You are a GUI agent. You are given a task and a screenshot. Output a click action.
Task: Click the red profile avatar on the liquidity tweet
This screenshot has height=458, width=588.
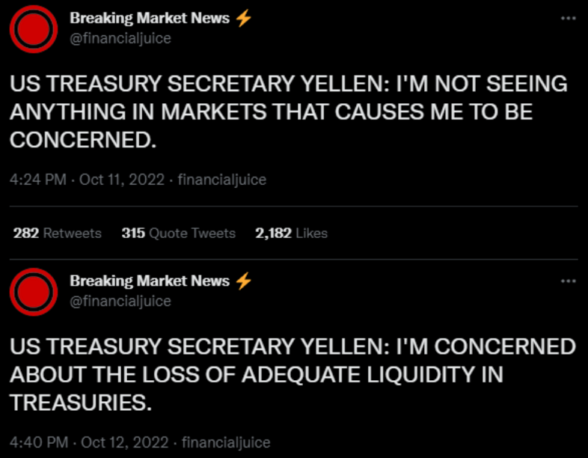(34, 292)
